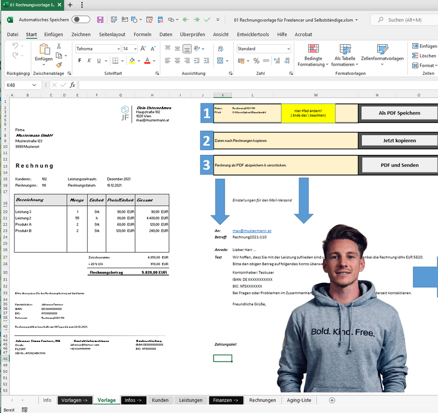Switch to the Formeln ribbon tab
This screenshot has height=413, width=438.
pyautogui.click(x=142, y=34)
